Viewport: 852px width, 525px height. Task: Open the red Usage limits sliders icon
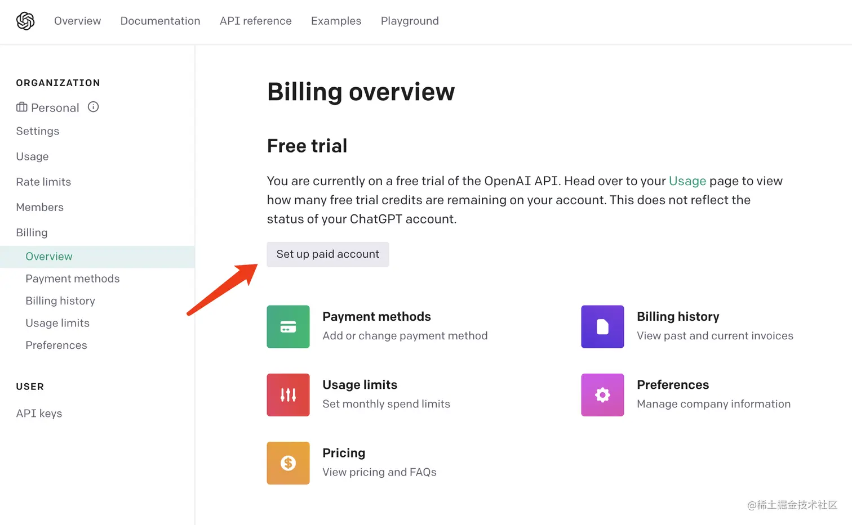[x=288, y=395]
